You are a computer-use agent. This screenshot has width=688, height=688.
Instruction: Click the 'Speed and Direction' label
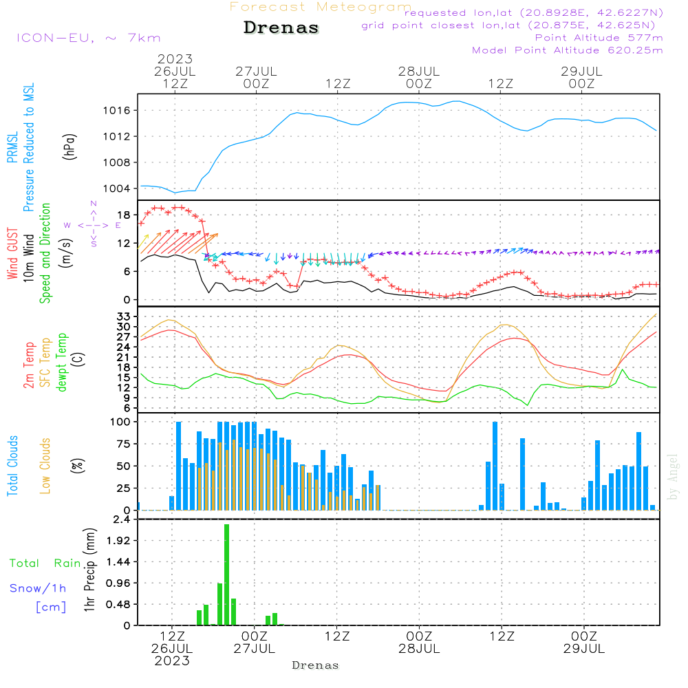point(45,253)
